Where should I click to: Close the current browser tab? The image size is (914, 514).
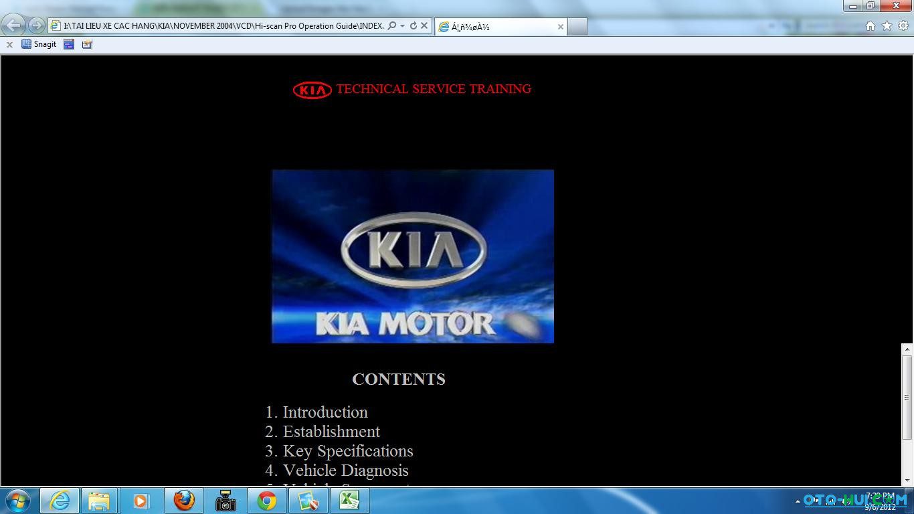coord(561,27)
